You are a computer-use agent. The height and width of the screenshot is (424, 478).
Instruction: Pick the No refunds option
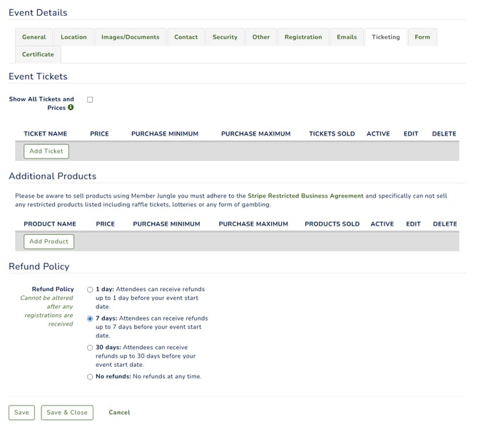90,377
